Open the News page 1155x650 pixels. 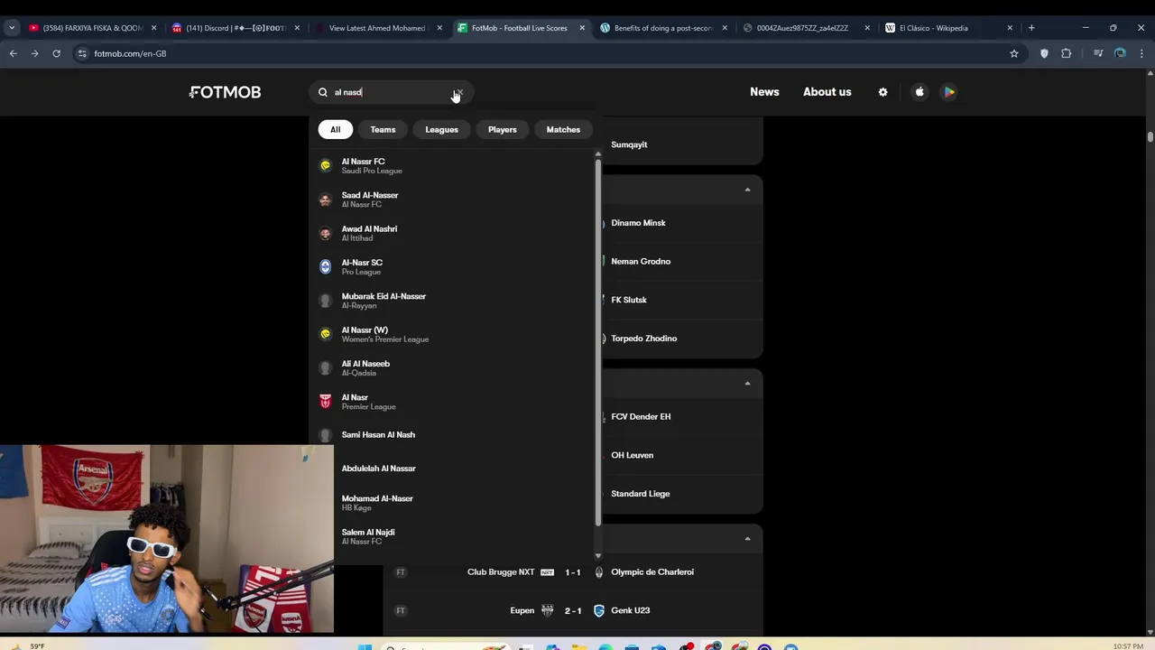pyautogui.click(x=764, y=92)
